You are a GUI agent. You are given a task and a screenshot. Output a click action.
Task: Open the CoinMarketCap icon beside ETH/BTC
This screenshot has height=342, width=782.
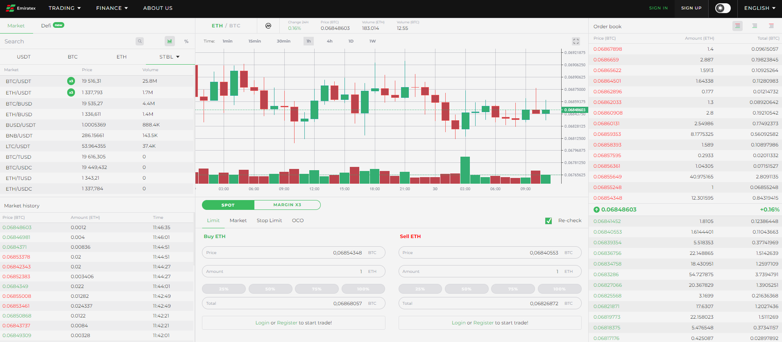tap(268, 26)
